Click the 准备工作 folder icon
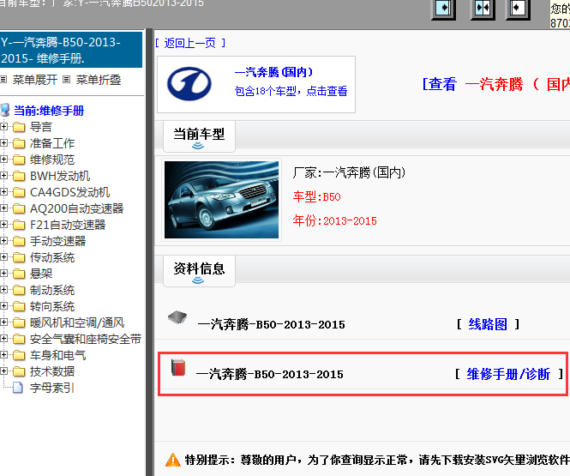Image resolution: width=570 pixels, height=476 pixels. (19, 143)
